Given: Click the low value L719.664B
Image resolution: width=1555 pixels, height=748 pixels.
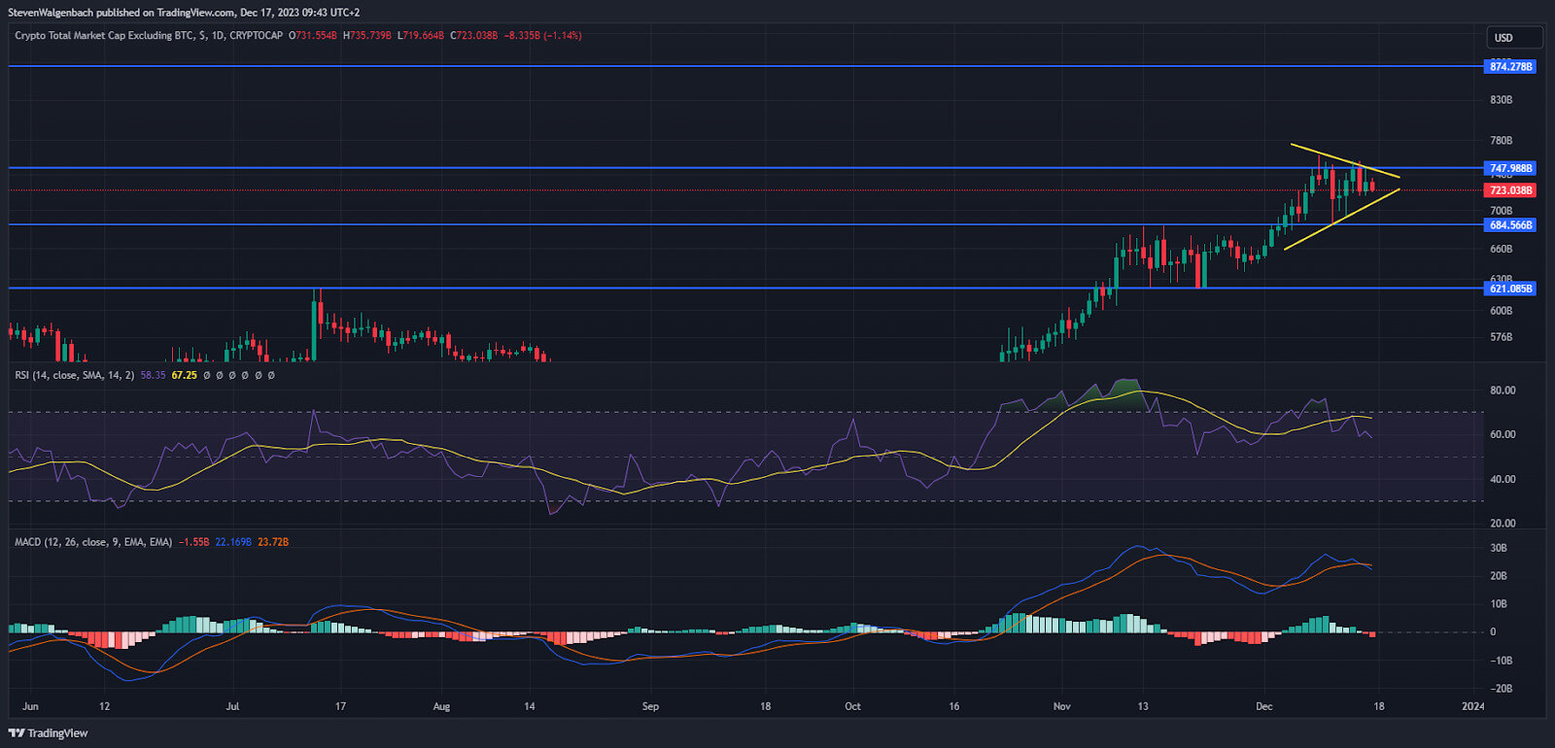Looking at the screenshot, I should click(x=421, y=36).
